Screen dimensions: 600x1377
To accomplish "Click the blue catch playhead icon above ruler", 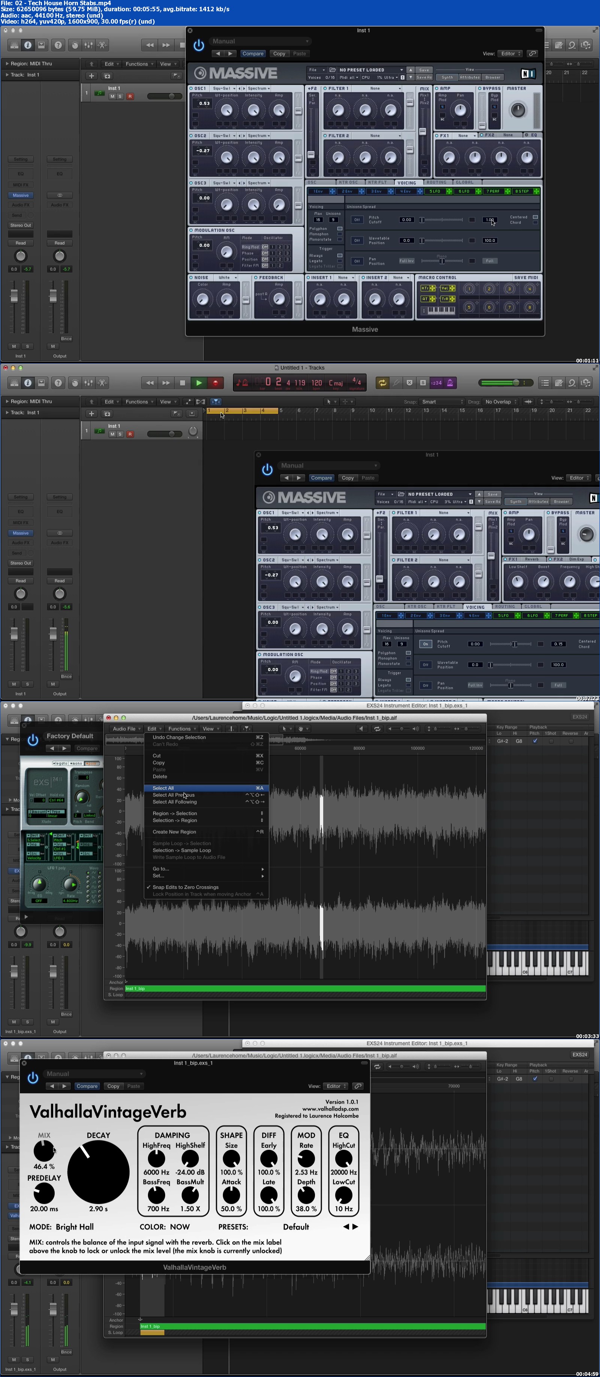I will [x=216, y=402].
